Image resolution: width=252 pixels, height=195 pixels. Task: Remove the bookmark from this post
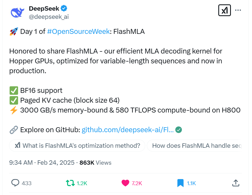tap(180, 183)
